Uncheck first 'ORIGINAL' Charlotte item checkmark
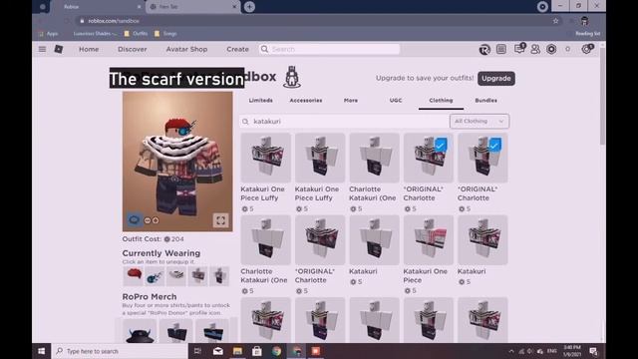The width and height of the screenshot is (638, 359). (x=441, y=146)
